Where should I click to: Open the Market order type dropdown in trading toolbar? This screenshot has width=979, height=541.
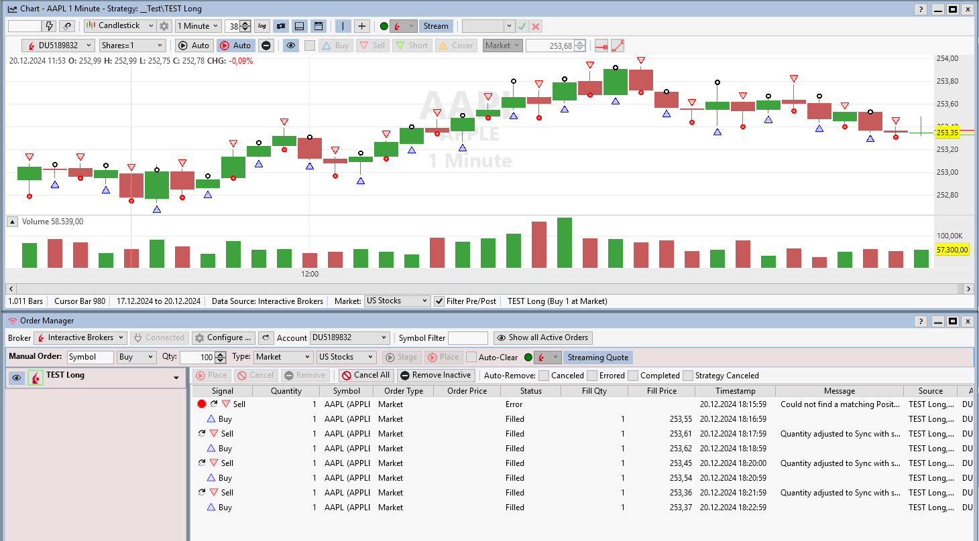point(502,46)
